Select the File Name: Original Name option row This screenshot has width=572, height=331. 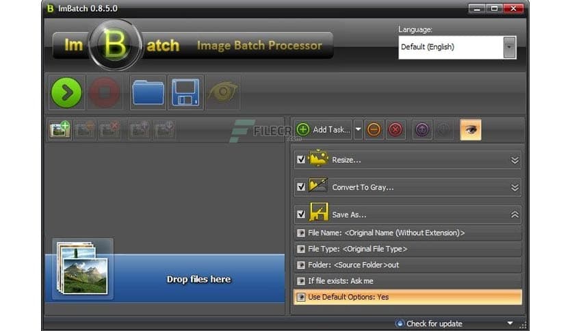(x=408, y=233)
